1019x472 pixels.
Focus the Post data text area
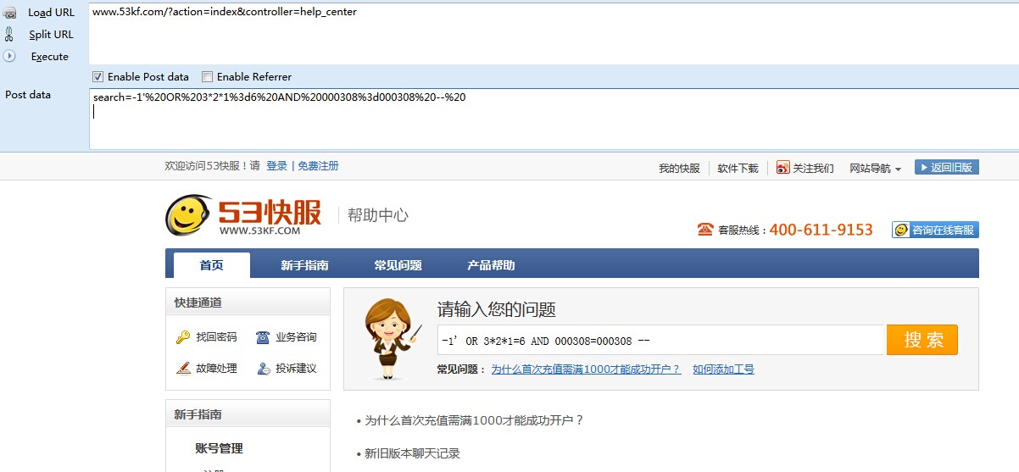coord(554,119)
